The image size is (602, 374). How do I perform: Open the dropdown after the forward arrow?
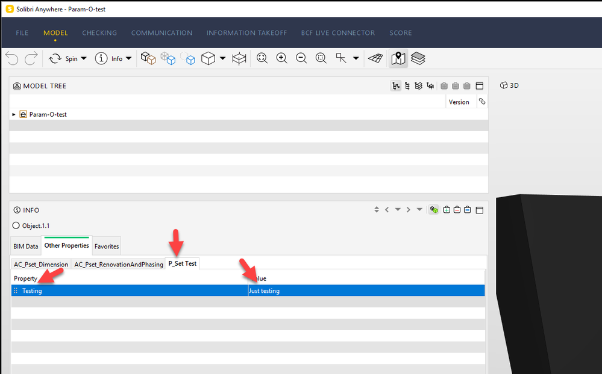click(x=419, y=210)
